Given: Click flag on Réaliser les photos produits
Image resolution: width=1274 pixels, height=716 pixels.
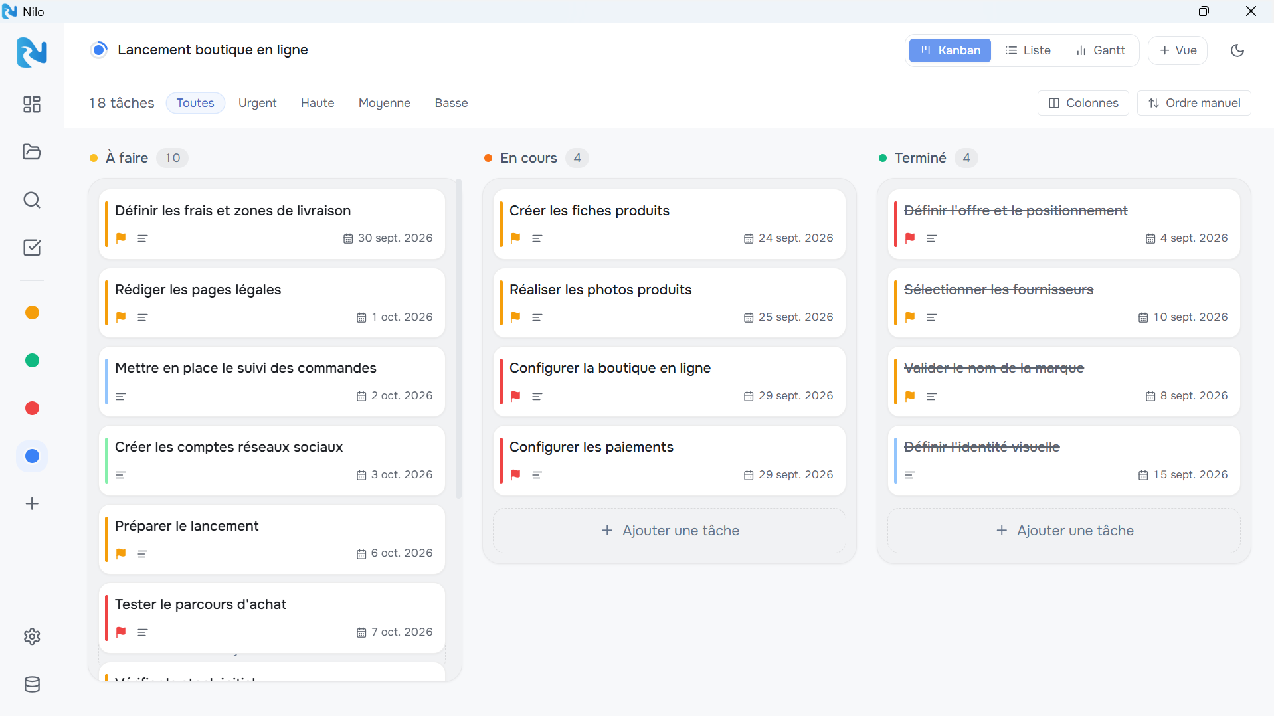Looking at the screenshot, I should click(x=515, y=317).
